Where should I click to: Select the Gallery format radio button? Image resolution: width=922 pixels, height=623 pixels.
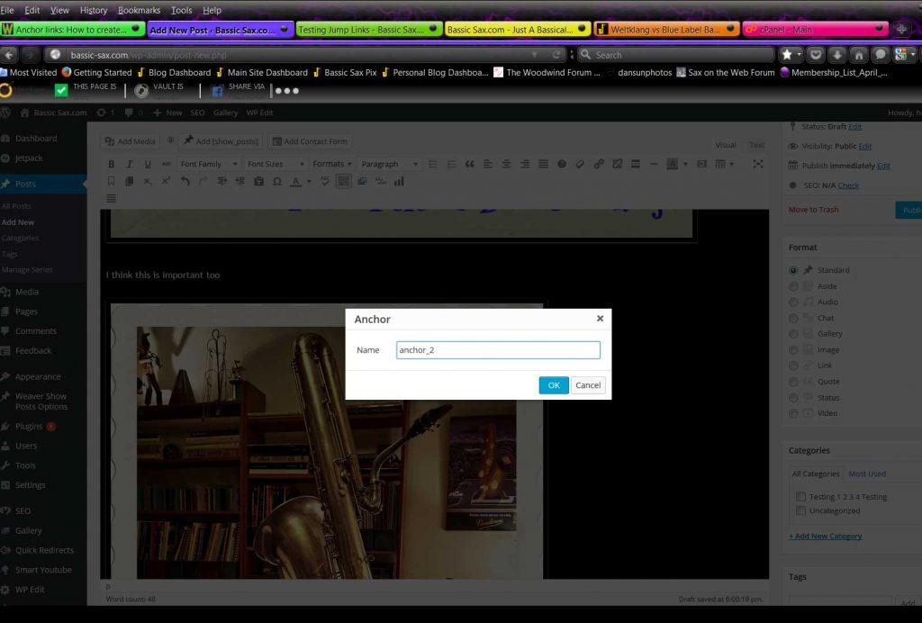point(793,334)
